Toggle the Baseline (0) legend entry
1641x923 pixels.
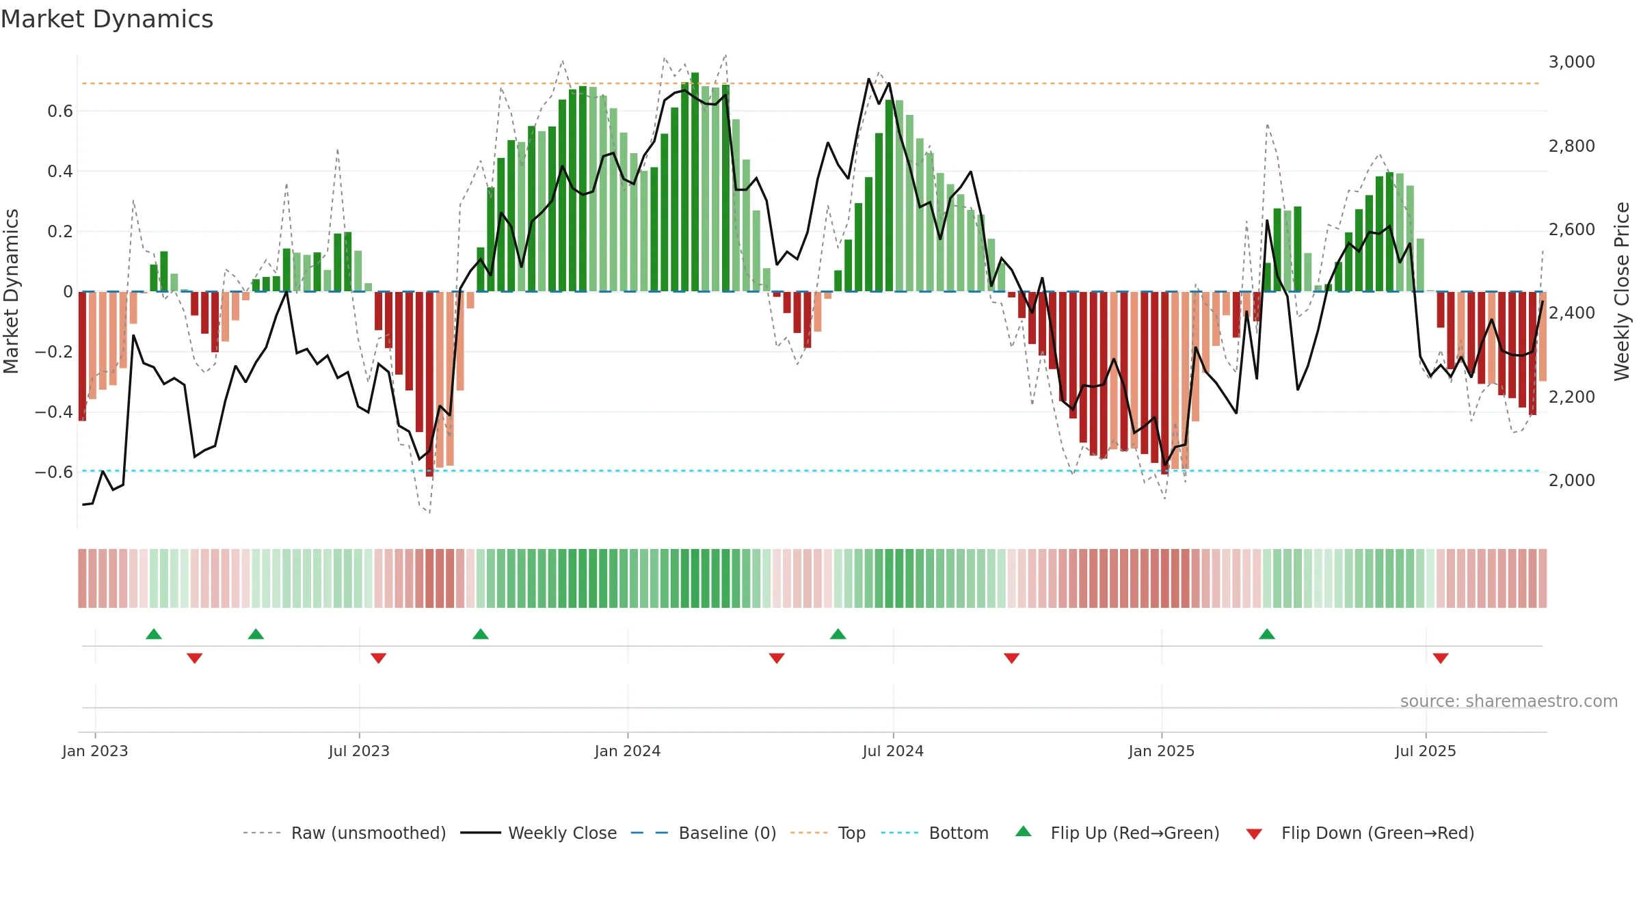tap(703, 833)
